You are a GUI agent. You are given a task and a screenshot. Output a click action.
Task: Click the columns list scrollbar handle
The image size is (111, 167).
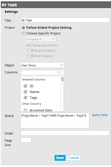[62, 79]
